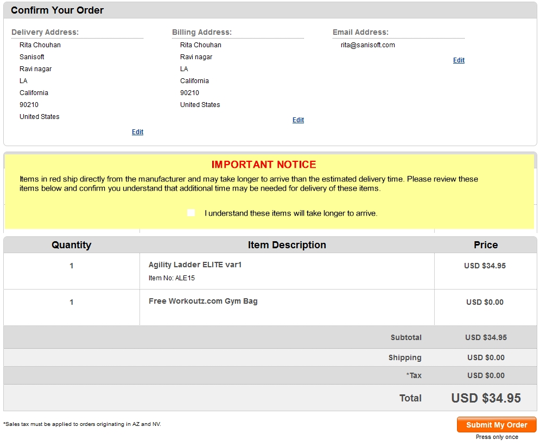Image resolution: width=540 pixels, height=446 pixels.
Task: Click the Subtotal label
Action: (x=406, y=337)
